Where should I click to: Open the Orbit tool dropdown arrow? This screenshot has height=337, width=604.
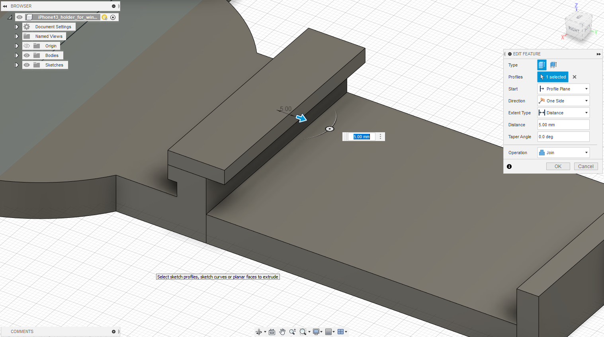tap(265, 332)
